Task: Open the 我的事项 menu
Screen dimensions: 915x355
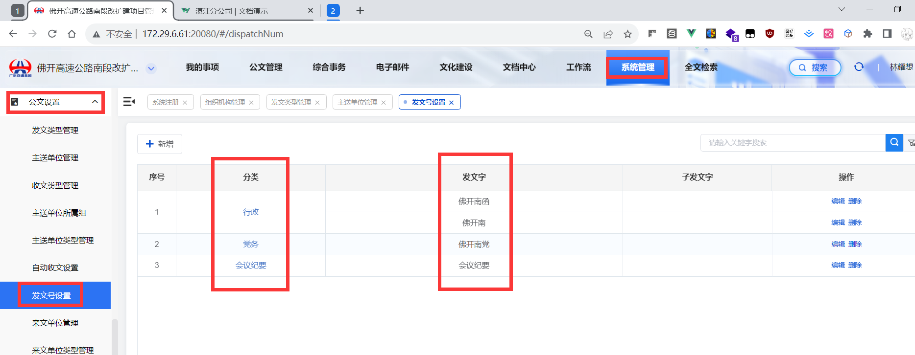Action: point(202,67)
